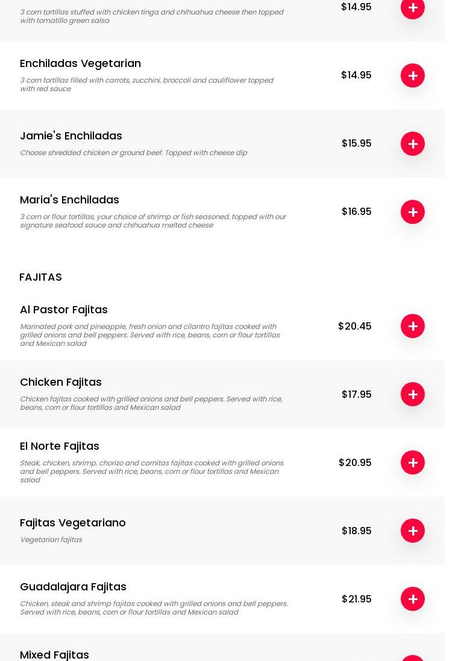Select the Jamie's Enchiladas item name
The height and width of the screenshot is (661, 464).
point(71,136)
